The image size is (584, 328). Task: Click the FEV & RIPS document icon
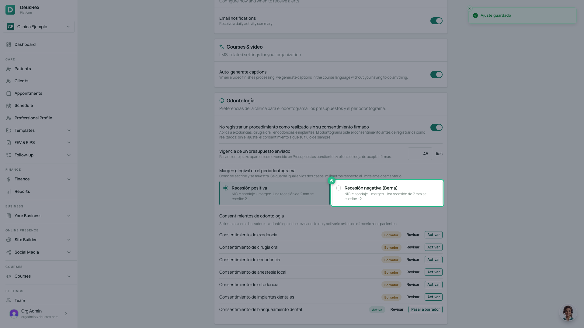[9, 143]
